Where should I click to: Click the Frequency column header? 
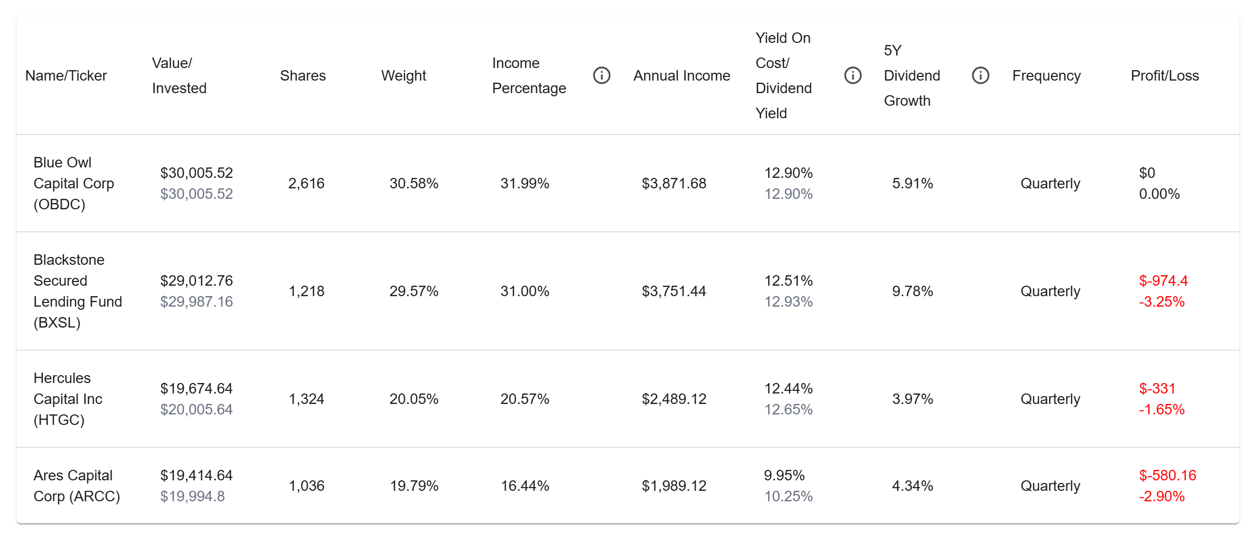point(1046,75)
